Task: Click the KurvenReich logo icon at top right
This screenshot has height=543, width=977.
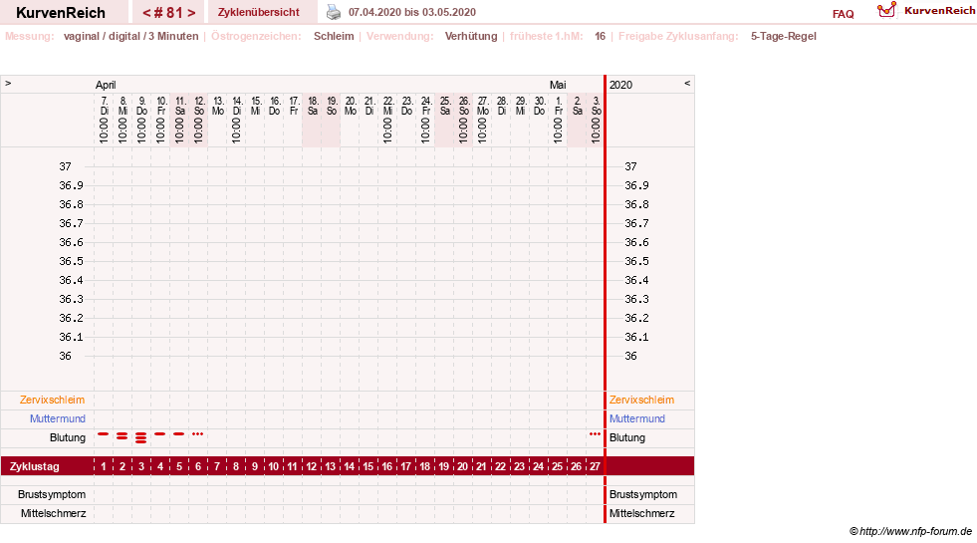Action: pos(886,10)
